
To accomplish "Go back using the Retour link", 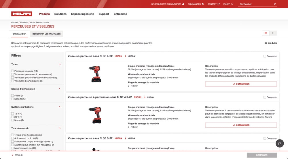I will (x=17, y=155).
